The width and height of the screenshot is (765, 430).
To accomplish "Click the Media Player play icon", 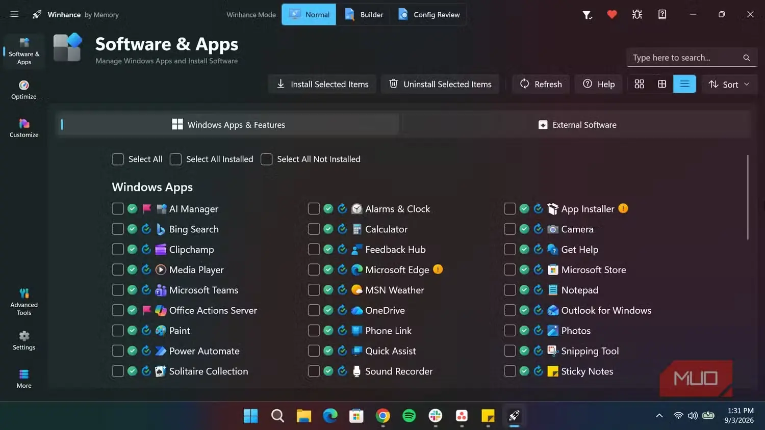I will pyautogui.click(x=161, y=270).
